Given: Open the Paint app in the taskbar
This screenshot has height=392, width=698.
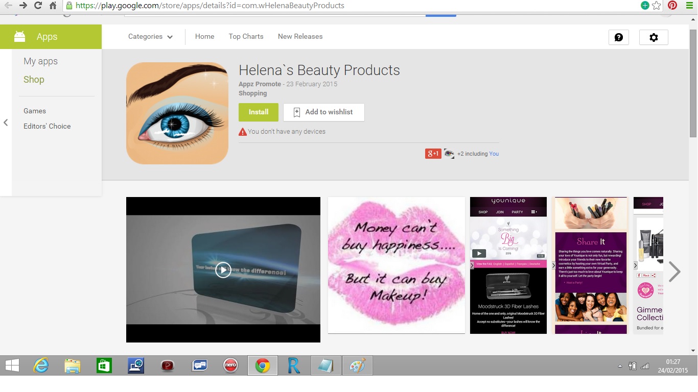Looking at the screenshot, I should [x=358, y=366].
